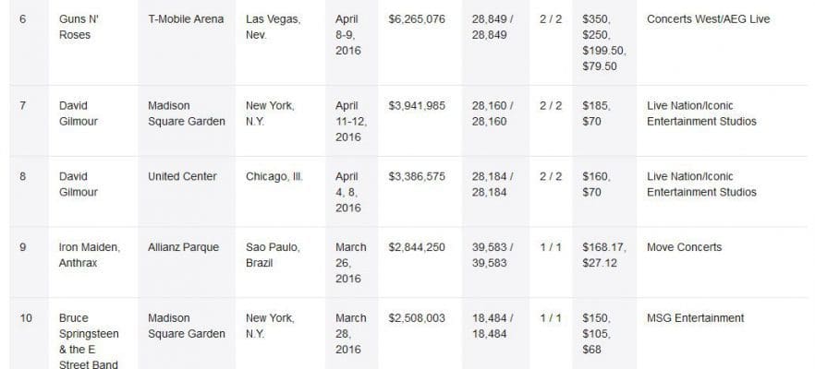This screenshot has width=815, height=369.
Task: Click the $3,941,985 gross figure
Action: click(417, 106)
